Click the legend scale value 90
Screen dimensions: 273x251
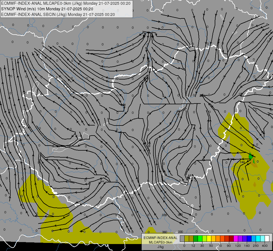(x=229, y=246)
